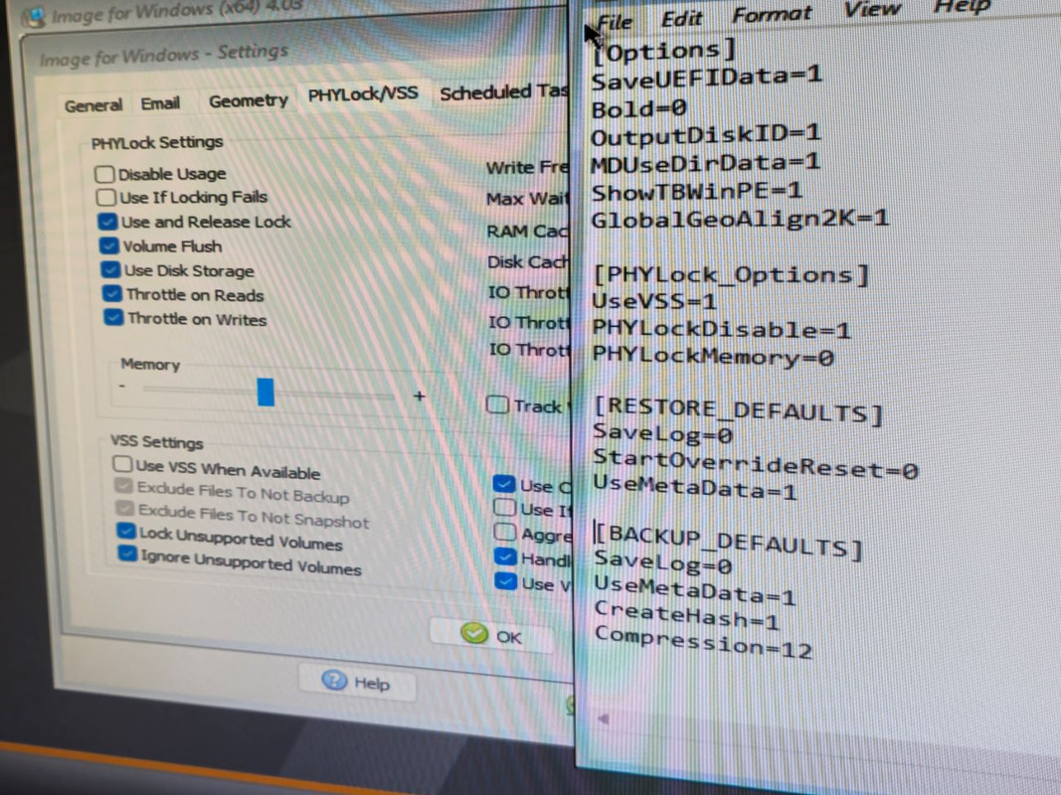This screenshot has height=795, width=1061.
Task: Open Notepad's File menu
Action: pyautogui.click(x=616, y=22)
